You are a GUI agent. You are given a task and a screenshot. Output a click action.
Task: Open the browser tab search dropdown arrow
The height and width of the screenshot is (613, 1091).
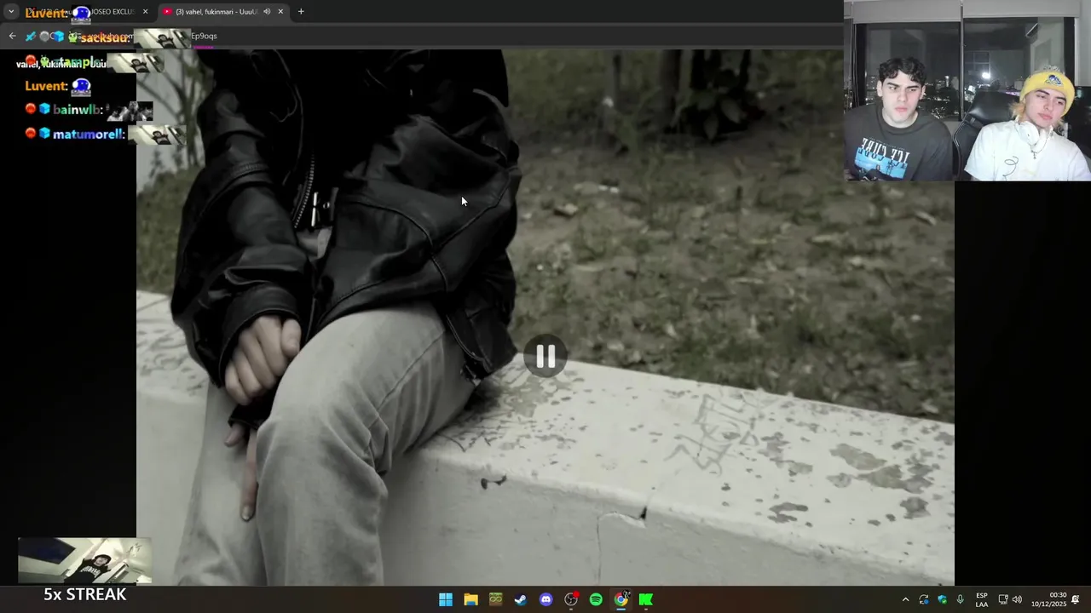(11, 12)
